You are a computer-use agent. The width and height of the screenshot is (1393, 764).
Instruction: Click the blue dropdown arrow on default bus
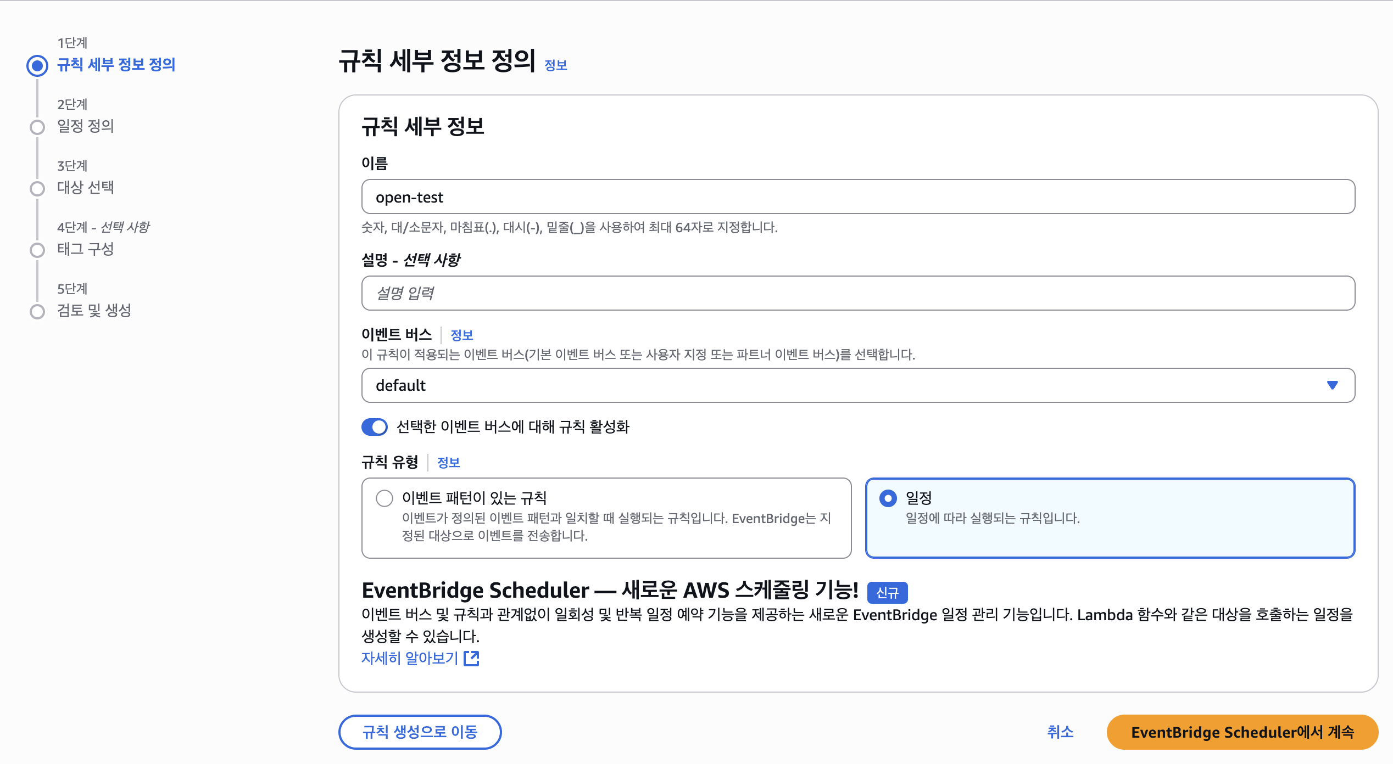(x=1332, y=385)
